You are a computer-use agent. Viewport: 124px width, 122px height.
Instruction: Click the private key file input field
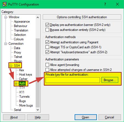[x=73, y=80]
